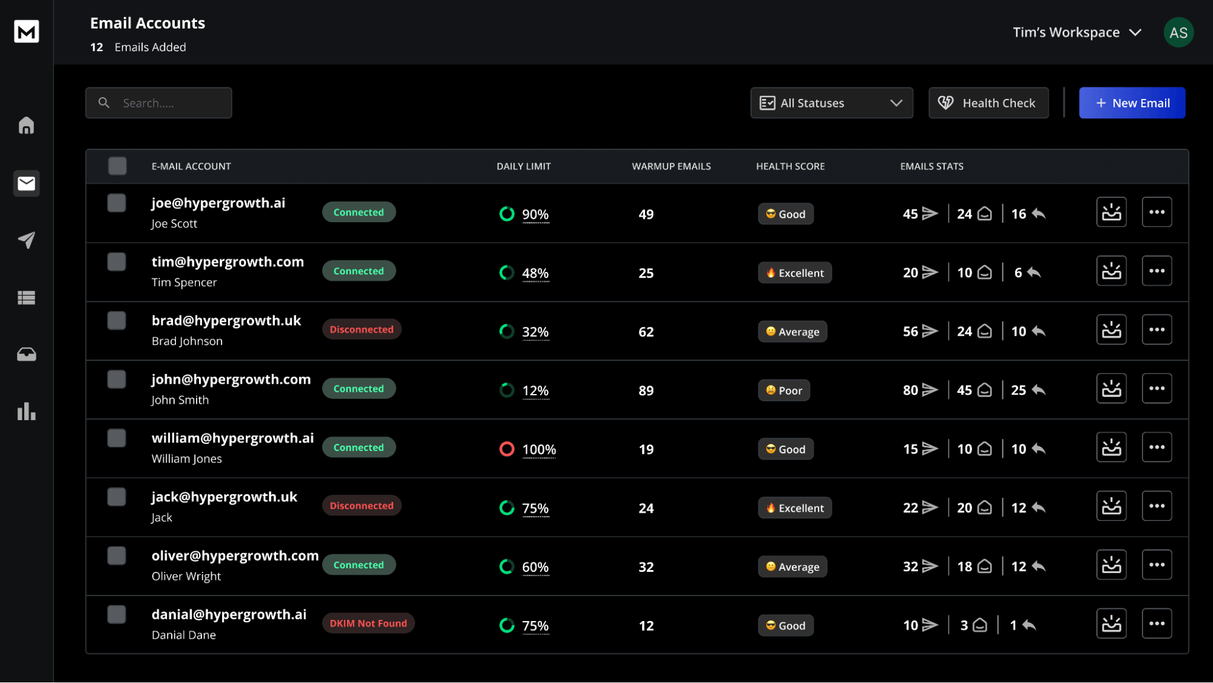This screenshot has width=1213, height=683.
Task: Open the Tim's Workspace switcher dropdown
Action: (x=1077, y=33)
